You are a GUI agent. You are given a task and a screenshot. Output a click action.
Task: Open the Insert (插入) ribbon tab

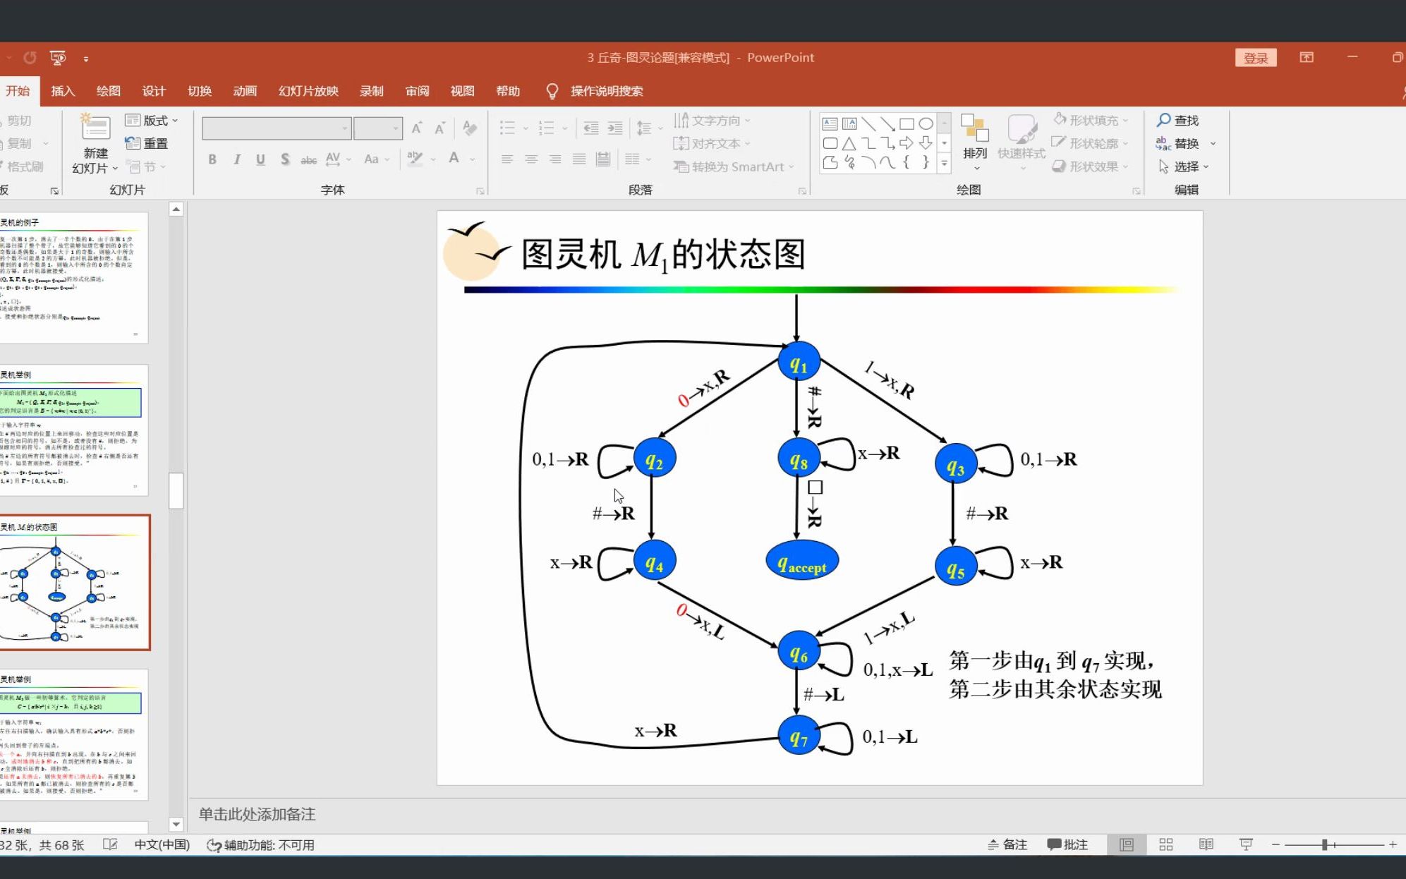pos(62,91)
